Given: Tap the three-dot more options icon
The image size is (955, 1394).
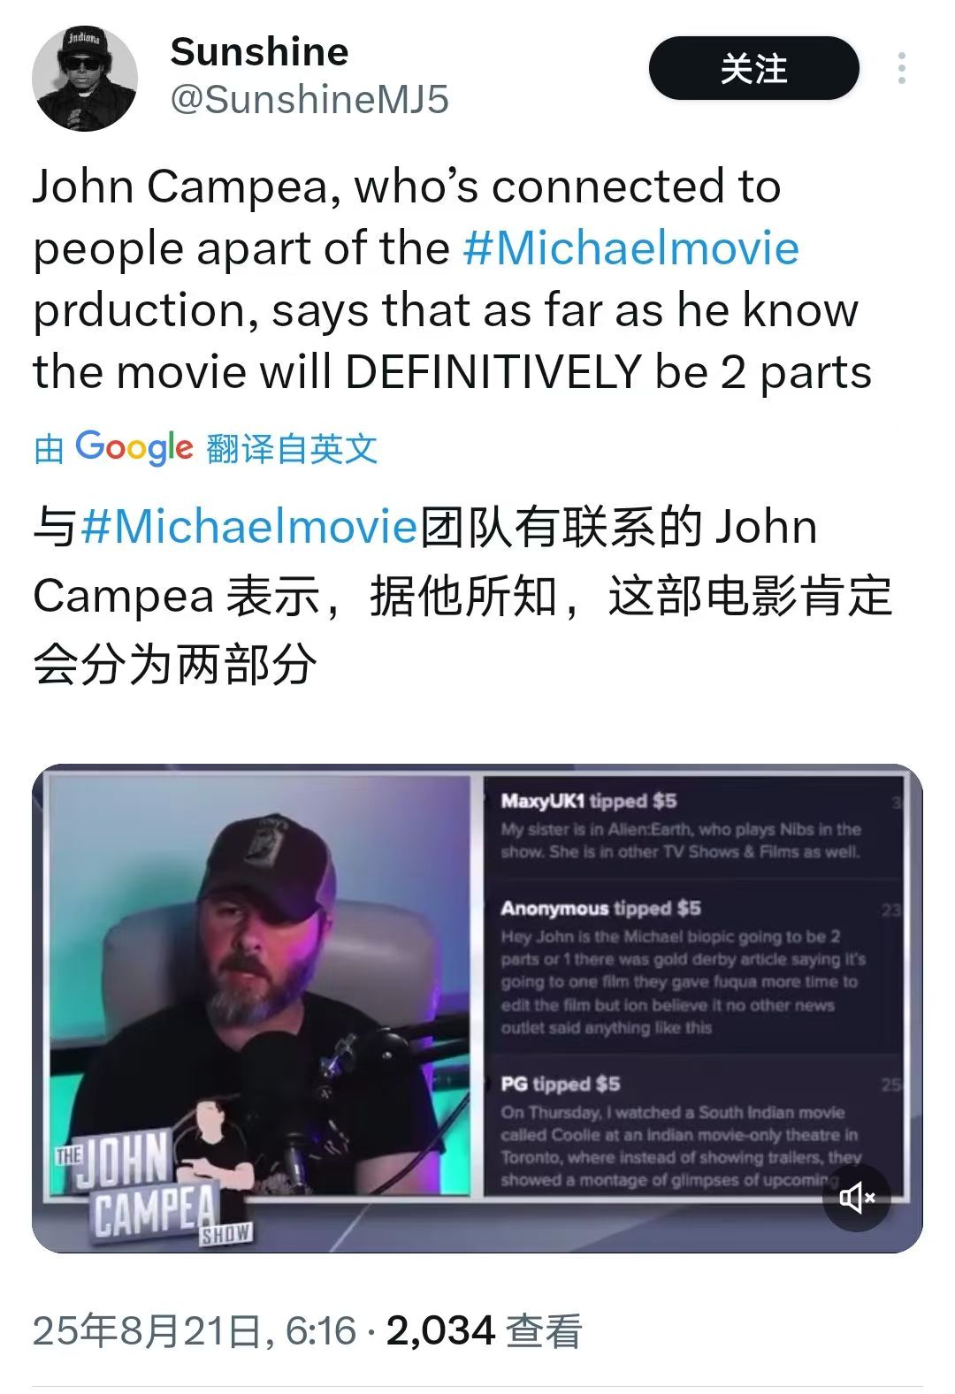Looking at the screenshot, I should coord(901,68).
